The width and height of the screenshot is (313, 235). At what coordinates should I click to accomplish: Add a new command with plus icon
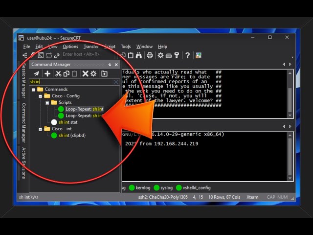coord(47,74)
